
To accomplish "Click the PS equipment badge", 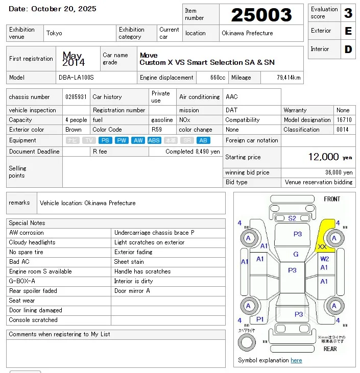I will point(105,140).
